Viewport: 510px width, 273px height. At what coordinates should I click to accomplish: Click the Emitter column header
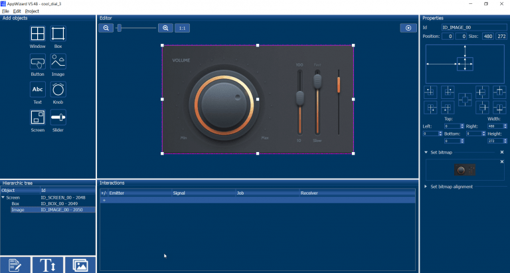(x=140, y=193)
